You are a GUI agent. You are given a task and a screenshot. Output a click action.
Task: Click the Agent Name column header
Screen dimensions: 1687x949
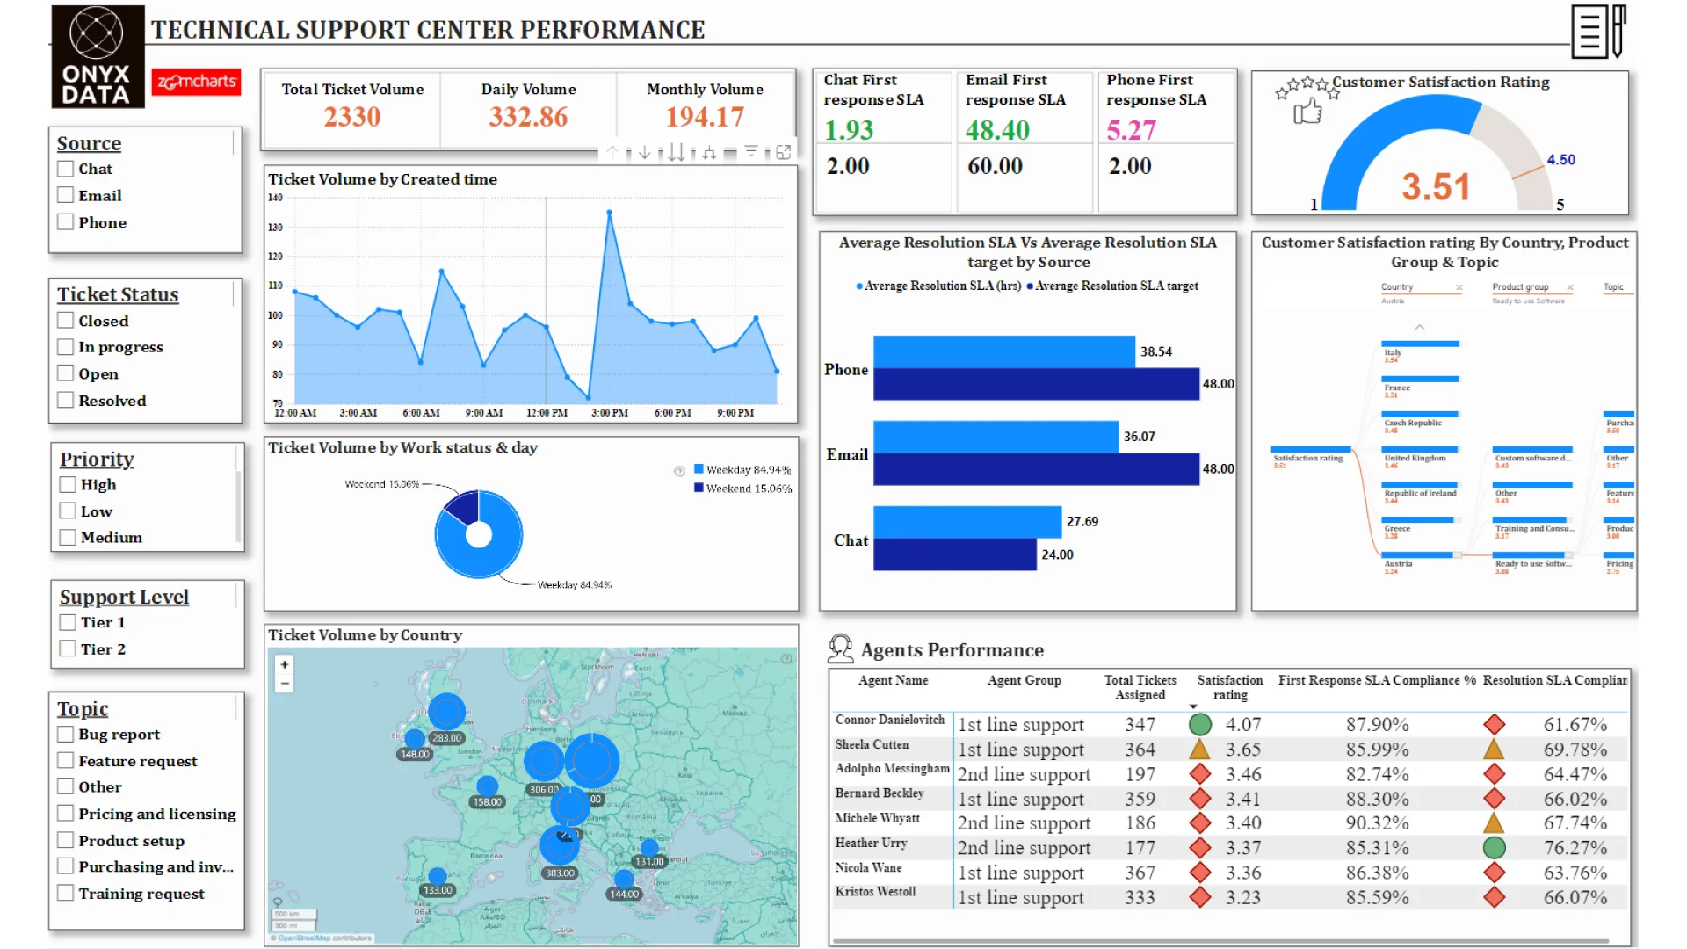coord(893,680)
